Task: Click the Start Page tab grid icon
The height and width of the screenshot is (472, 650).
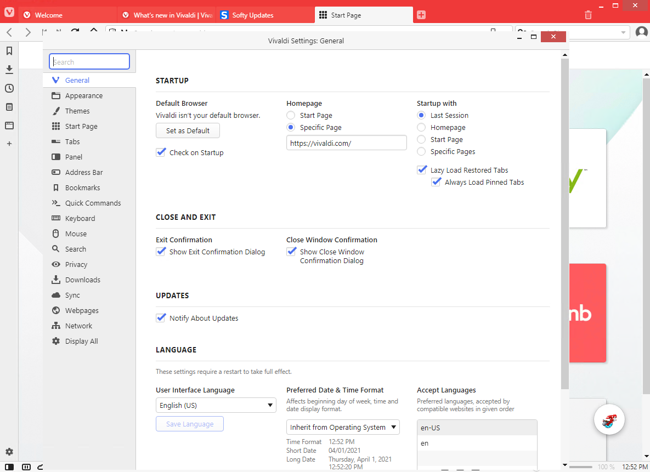Action: (x=323, y=15)
